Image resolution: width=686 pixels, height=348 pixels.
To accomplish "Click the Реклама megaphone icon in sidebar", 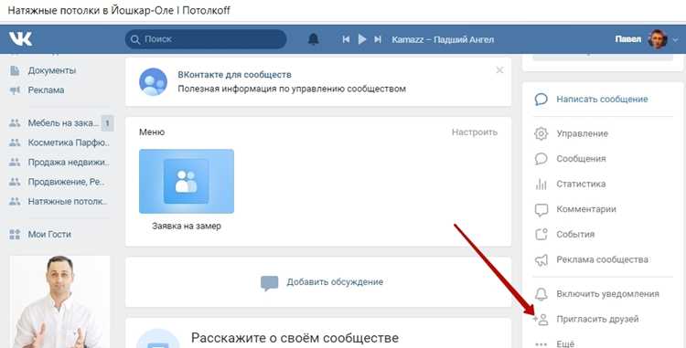I will coord(15,90).
